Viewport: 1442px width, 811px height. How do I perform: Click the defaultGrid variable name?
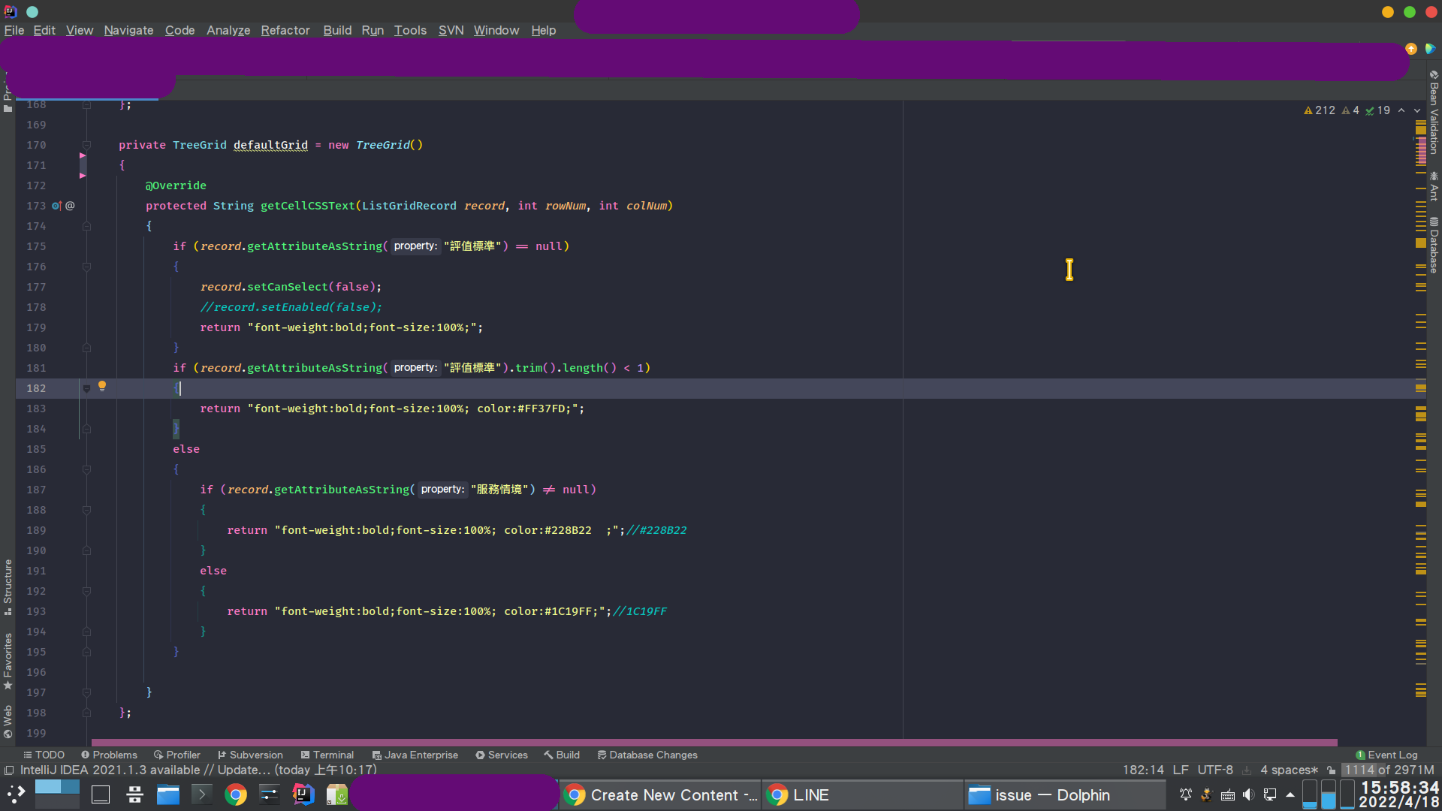tap(270, 145)
